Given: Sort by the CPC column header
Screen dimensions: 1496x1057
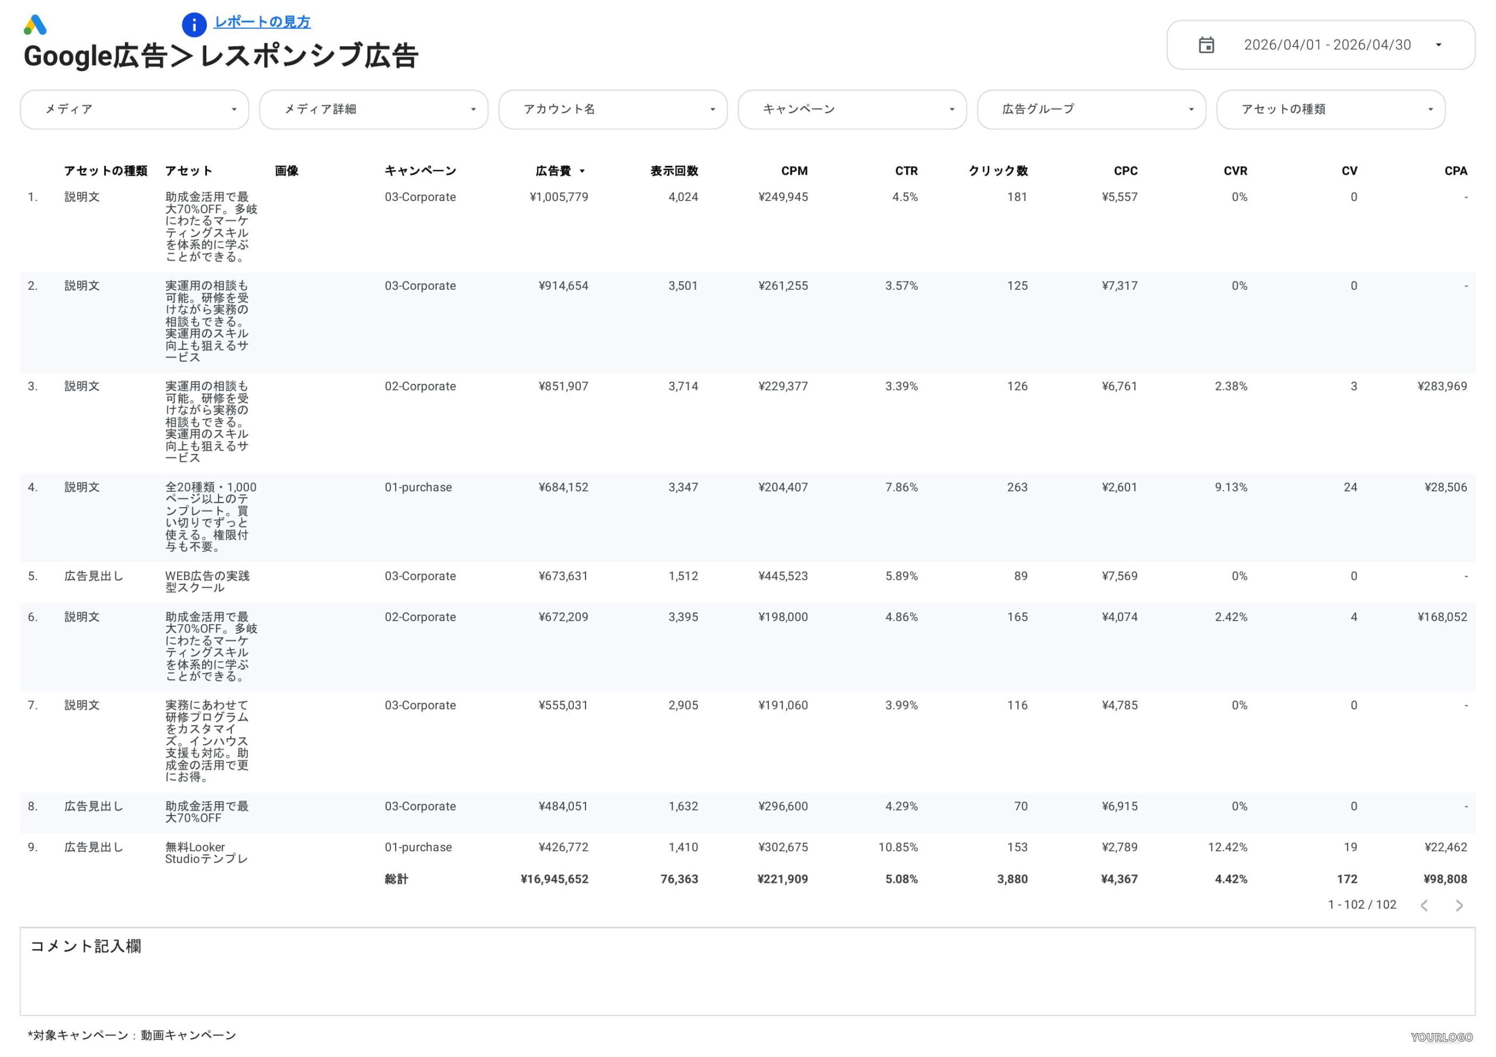Looking at the screenshot, I should [1126, 171].
